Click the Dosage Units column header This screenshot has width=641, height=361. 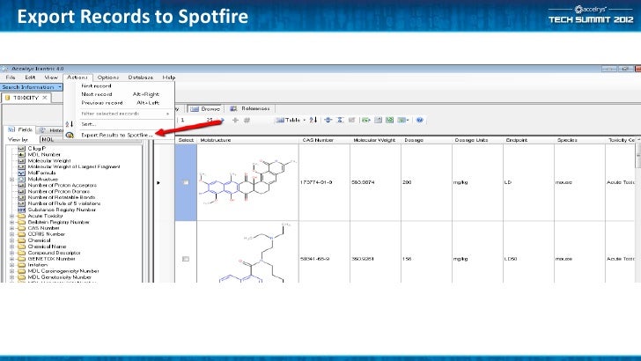click(477, 140)
